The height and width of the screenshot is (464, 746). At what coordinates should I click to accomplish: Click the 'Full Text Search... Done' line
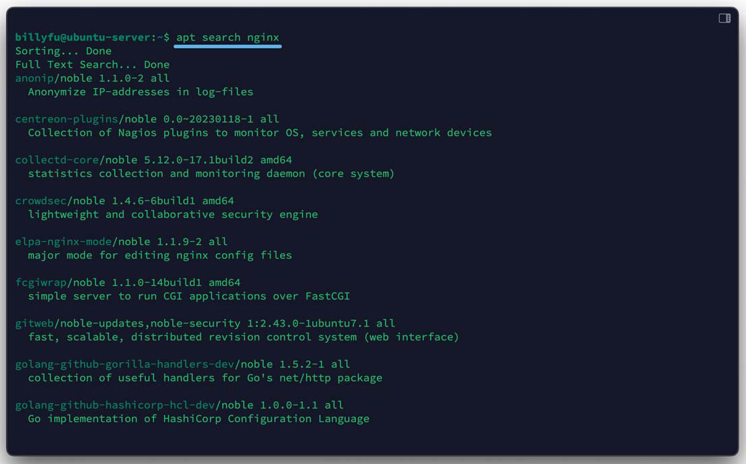coord(92,64)
